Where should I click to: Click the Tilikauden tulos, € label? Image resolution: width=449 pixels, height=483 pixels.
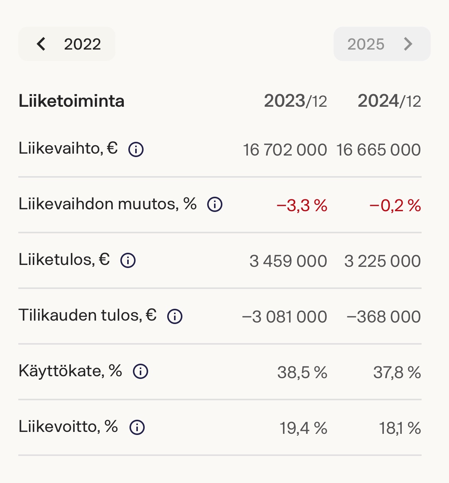pyautogui.click(x=88, y=315)
